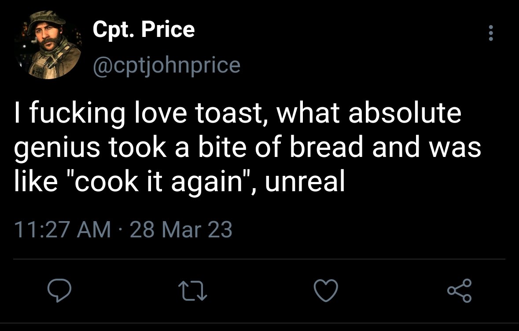Screen dimensions: 519x331
Task: Click the word "absolute" in the tweet
Action: (405, 113)
